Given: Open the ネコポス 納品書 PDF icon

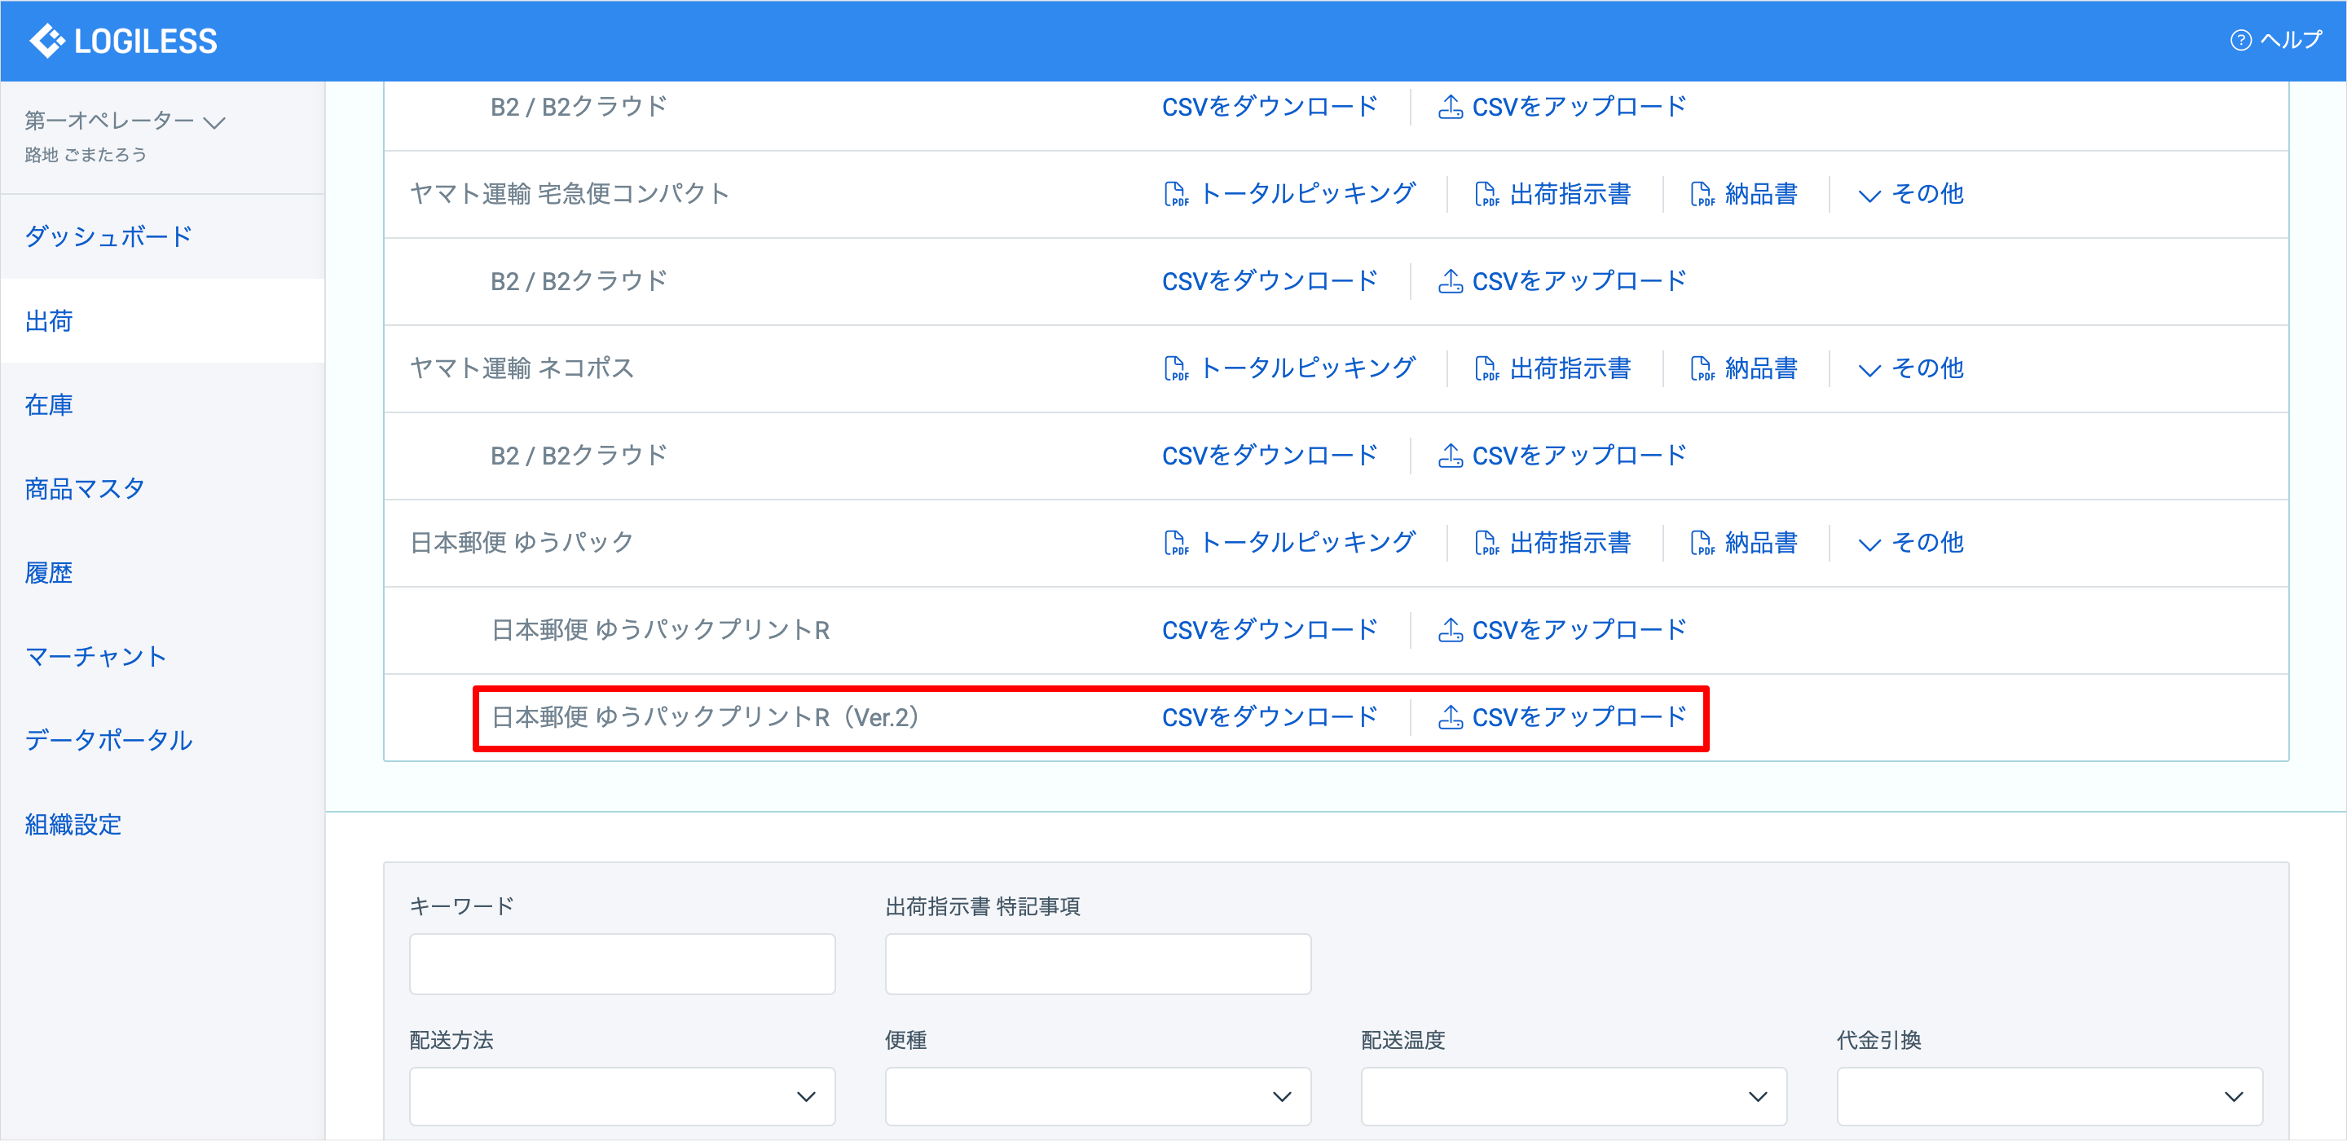Looking at the screenshot, I should tap(1702, 368).
